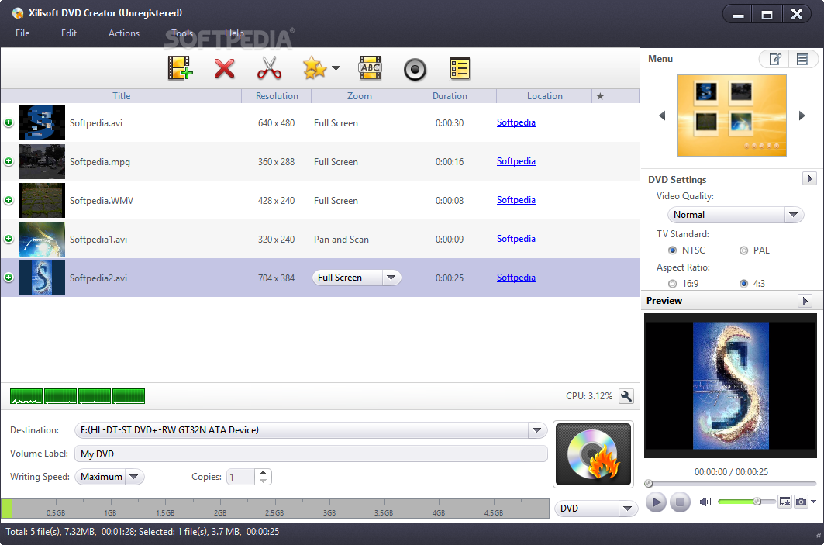This screenshot has width=824, height=545.
Task: Click the preview seek slider
Action: coord(730,483)
